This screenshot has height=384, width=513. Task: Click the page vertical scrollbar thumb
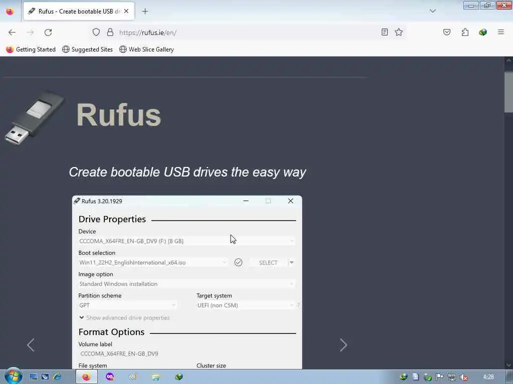tap(508, 92)
